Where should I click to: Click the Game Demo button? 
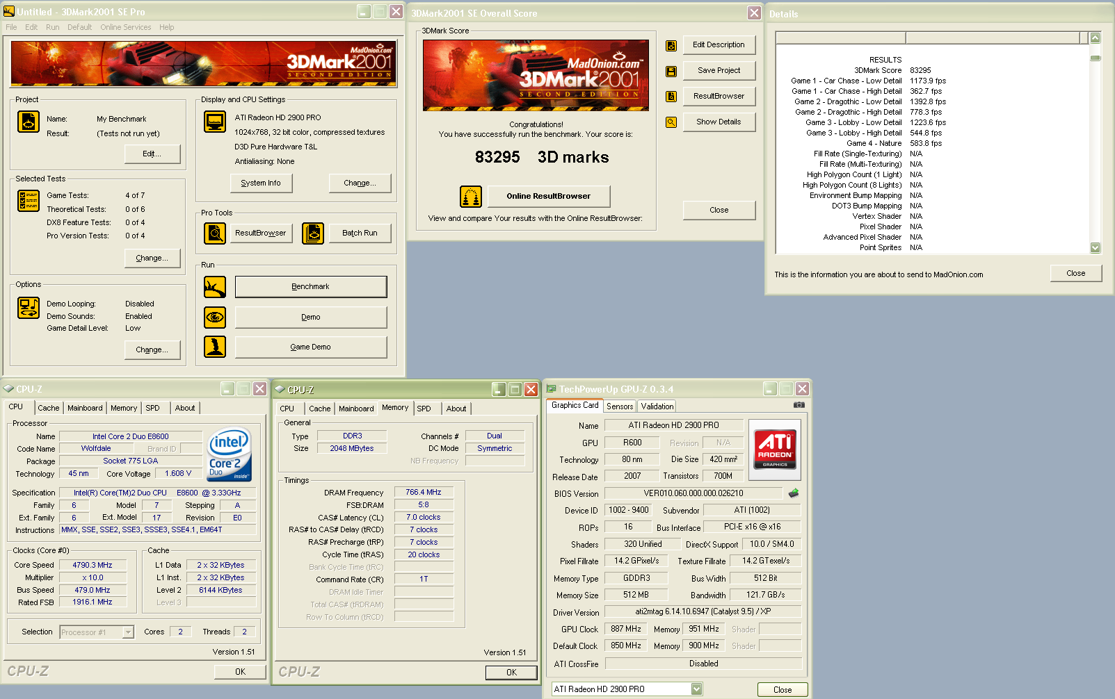point(311,347)
